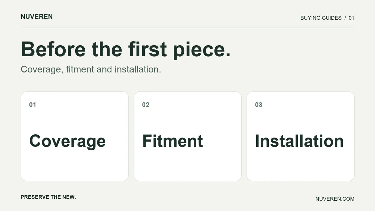Click the 03 number on Installation card
The image size is (375, 211).
(x=259, y=105)
